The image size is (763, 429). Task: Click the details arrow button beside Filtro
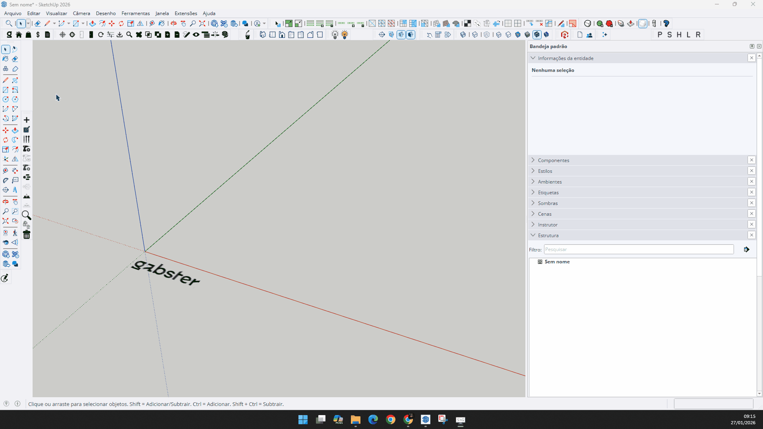coord(746,250)
